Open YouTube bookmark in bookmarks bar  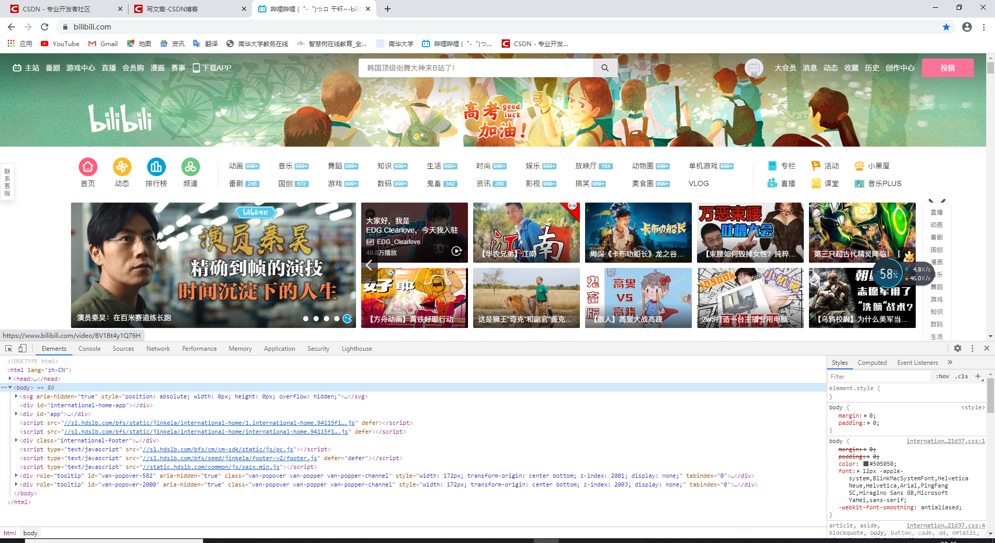pos(60,44)
